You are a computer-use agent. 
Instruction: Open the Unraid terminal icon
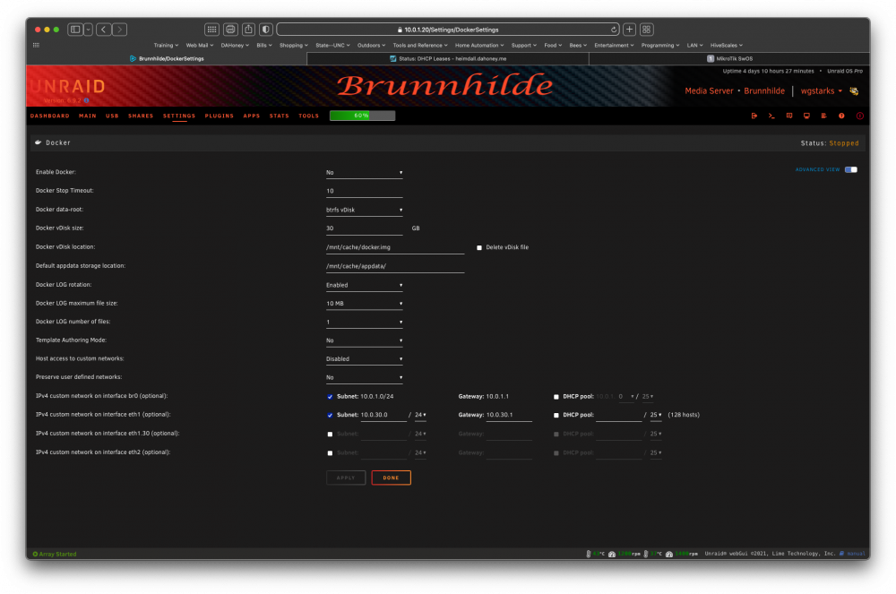771,116
